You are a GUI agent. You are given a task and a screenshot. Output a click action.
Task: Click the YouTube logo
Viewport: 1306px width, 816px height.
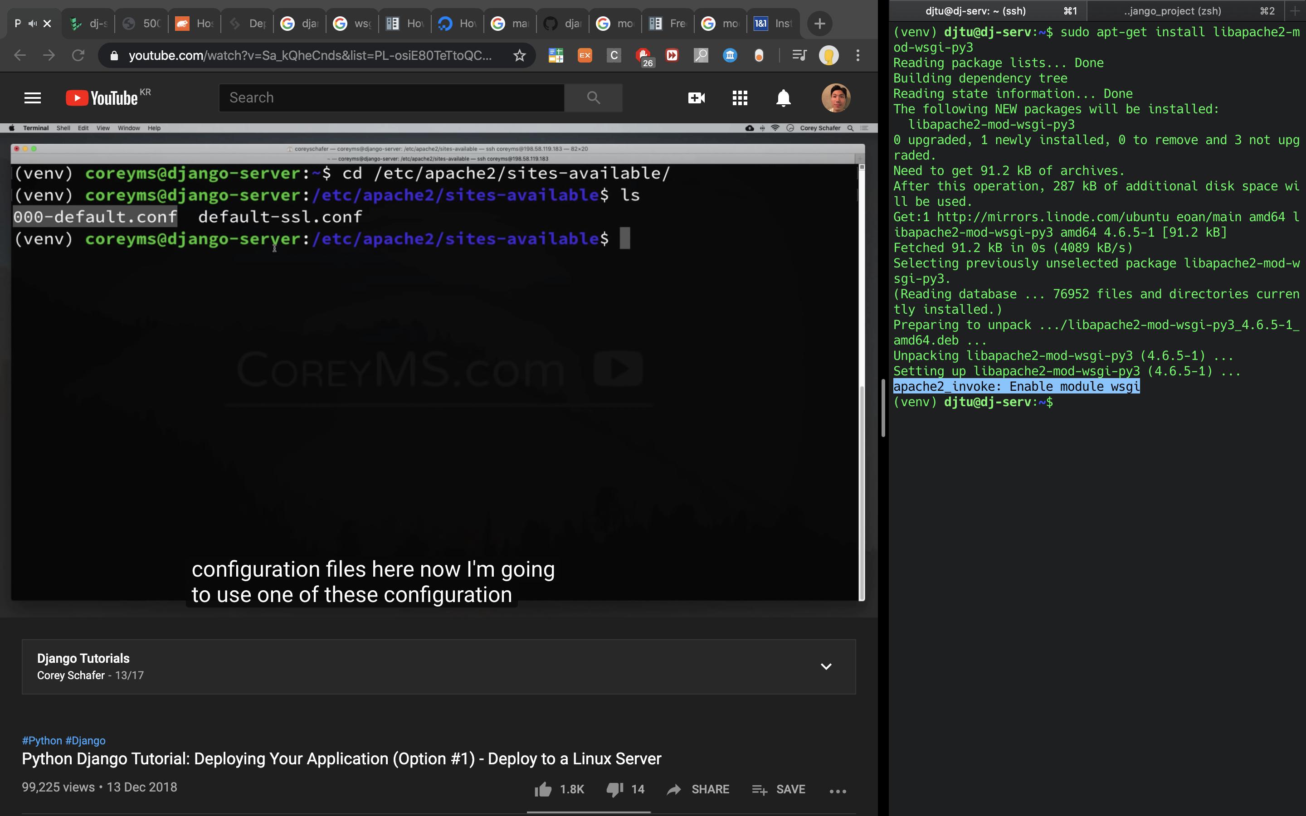coord(102,97)
